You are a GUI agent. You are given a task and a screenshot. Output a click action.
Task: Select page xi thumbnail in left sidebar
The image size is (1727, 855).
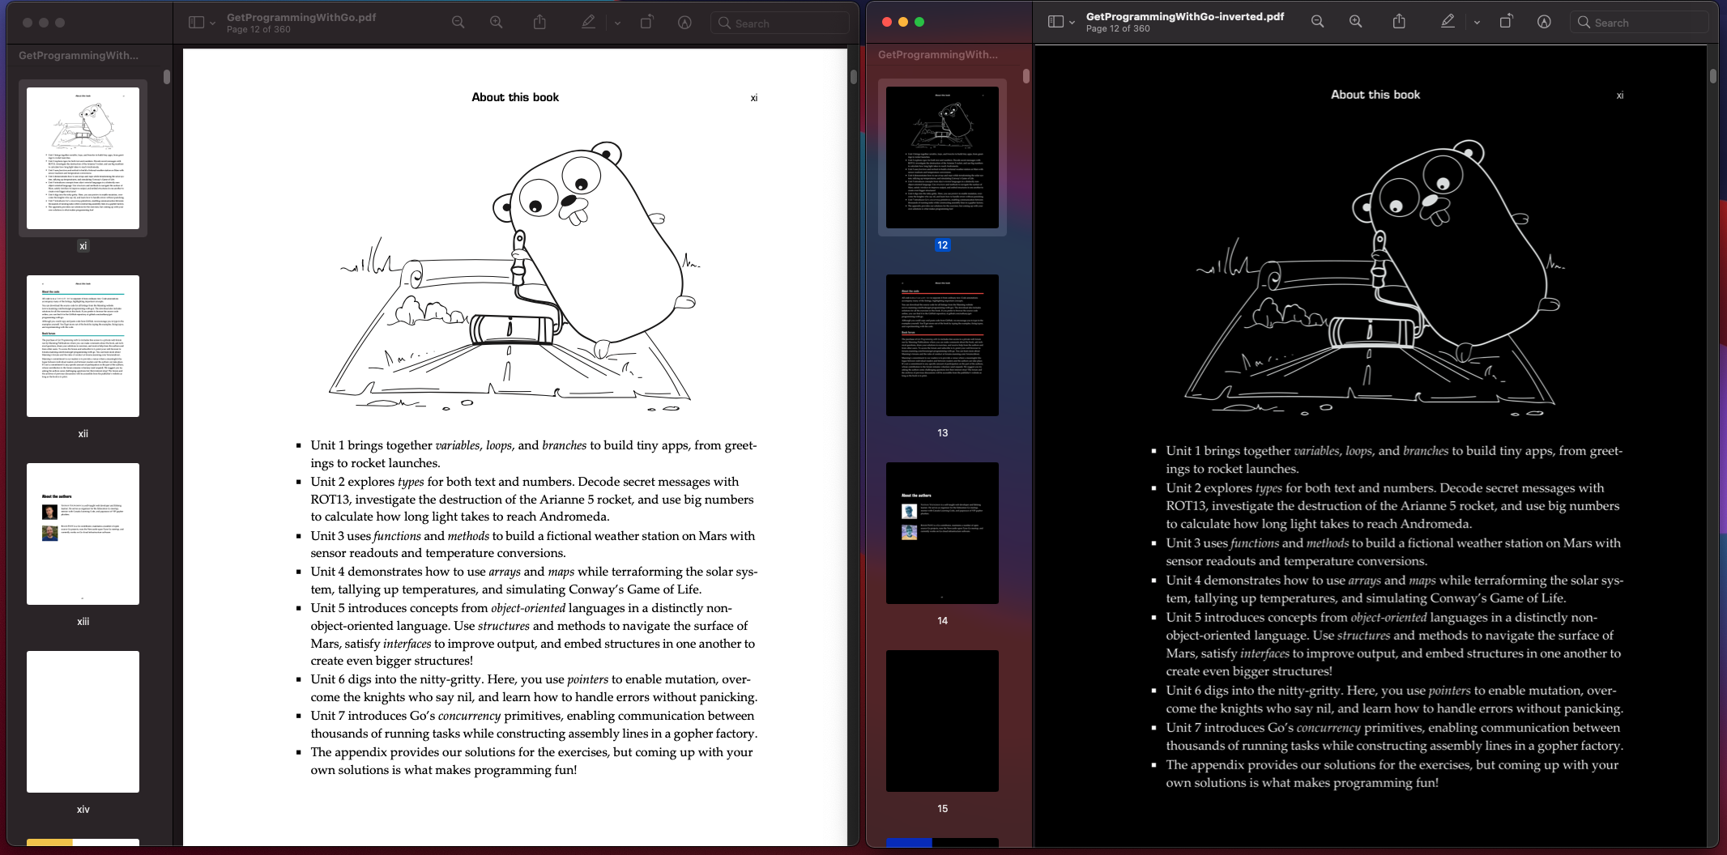tap(83, 158)
